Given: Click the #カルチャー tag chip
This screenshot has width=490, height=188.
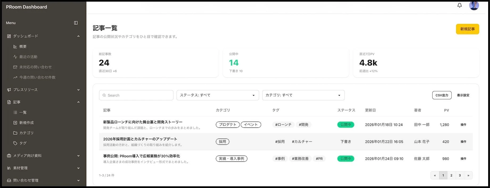Looking at the screenshot, I should pyautogui.click(x=302, y=142).
